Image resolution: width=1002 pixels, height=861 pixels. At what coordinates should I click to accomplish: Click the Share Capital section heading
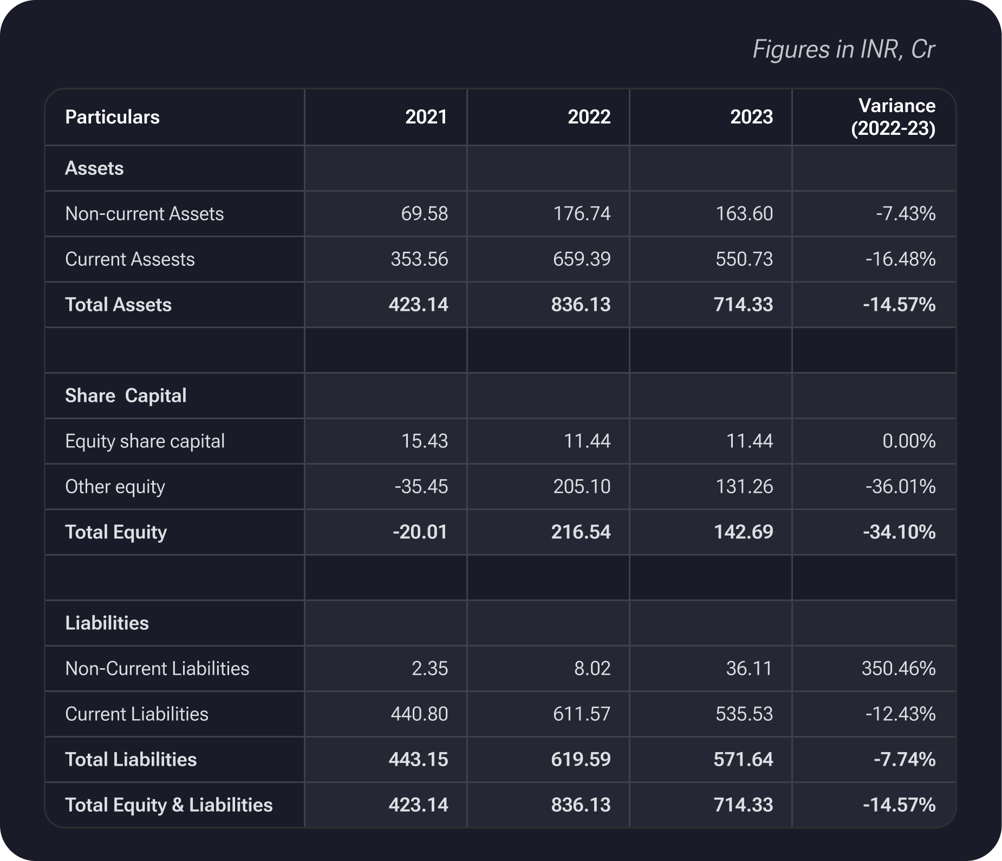pos(126,396)
